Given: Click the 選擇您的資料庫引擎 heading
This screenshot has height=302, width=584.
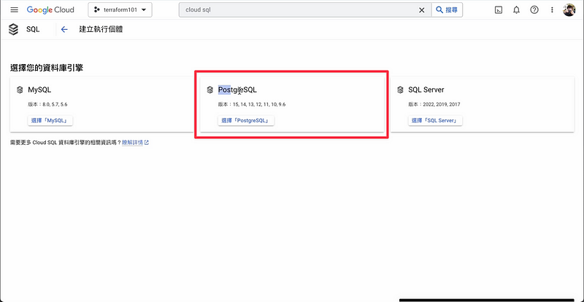Looking at the screenshot, I should coord(47,68).
